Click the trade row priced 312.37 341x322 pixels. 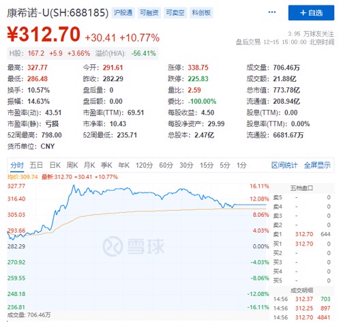[x=301, y=299]
